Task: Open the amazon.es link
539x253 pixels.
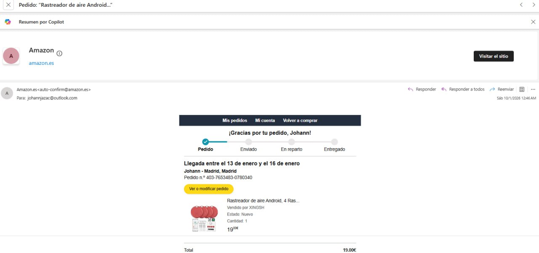Action: 41,63
